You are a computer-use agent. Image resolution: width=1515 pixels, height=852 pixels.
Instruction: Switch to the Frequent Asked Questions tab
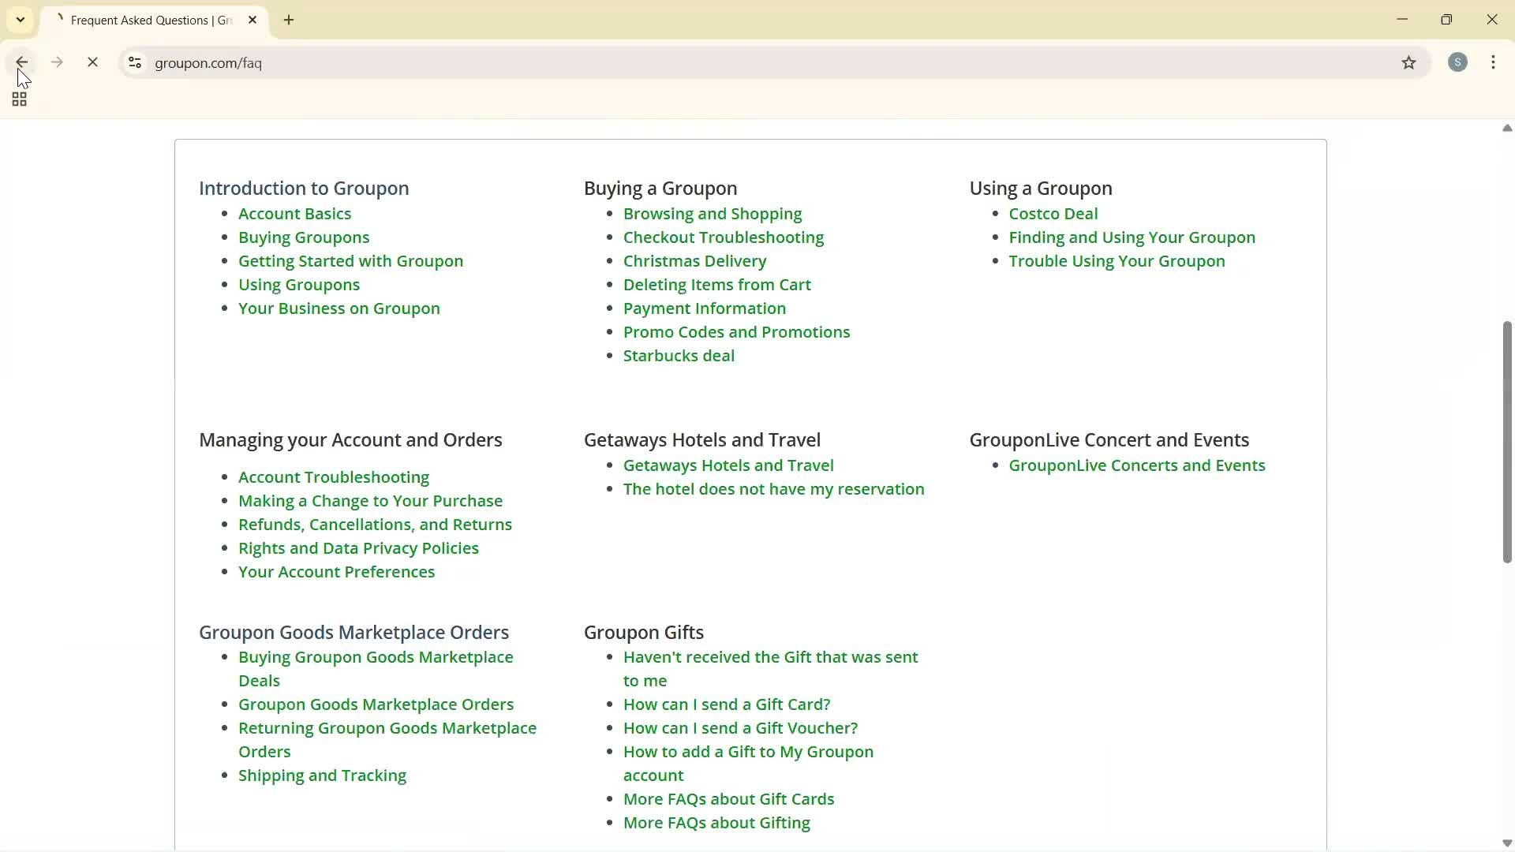[x=150, y=20]
